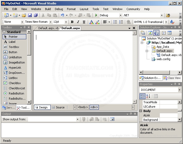Click Refresh icon in Solution Explorer
The image size is (183, 144).
tap(150, 33)
